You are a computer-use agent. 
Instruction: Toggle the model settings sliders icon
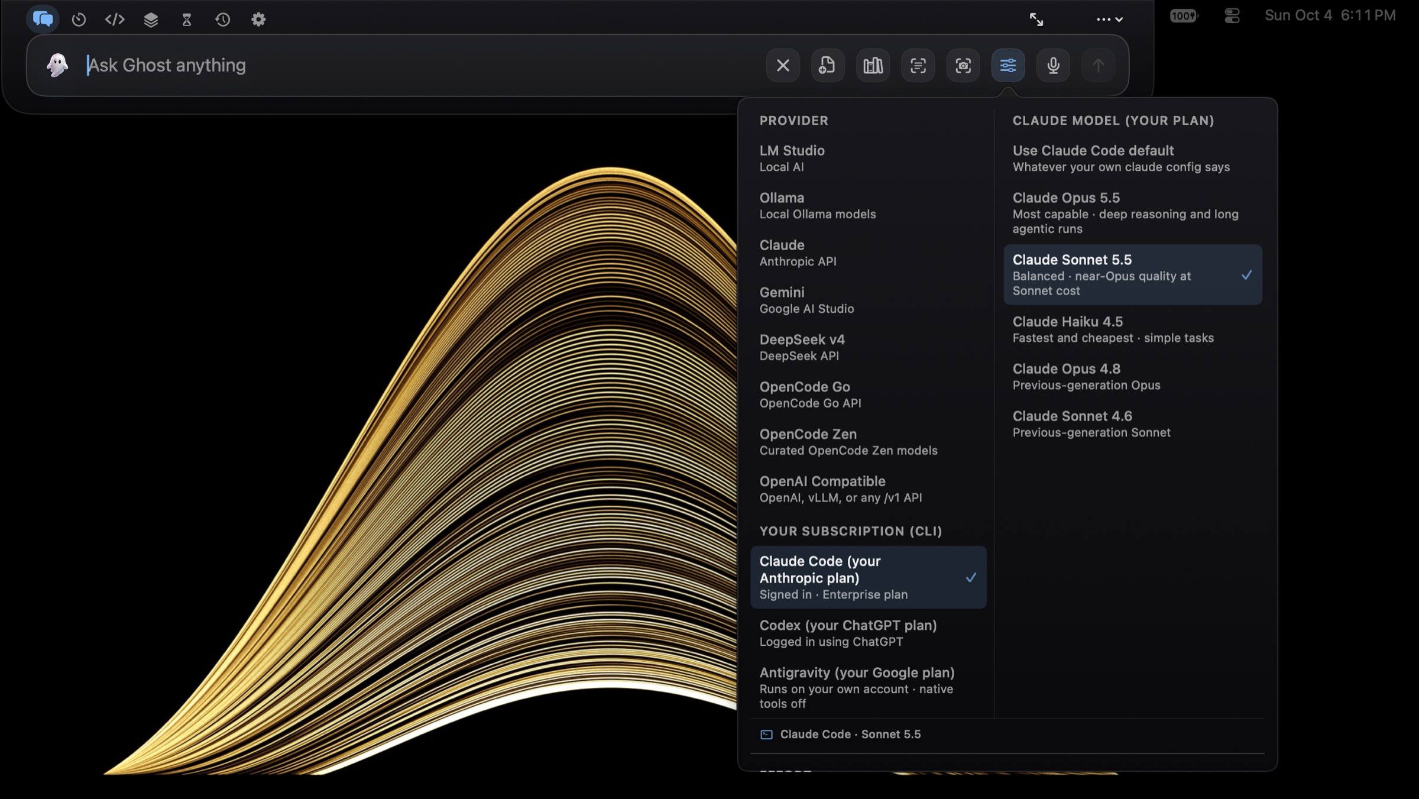1008,65
